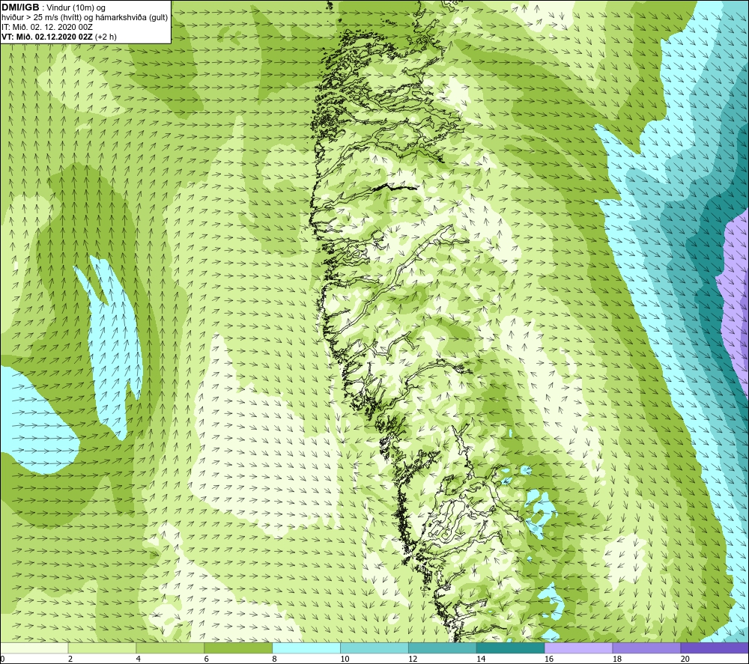Click the 12–14 m/s medium teal legend swatch
Screen dimensions: 749x664
(x=443, y=648)
